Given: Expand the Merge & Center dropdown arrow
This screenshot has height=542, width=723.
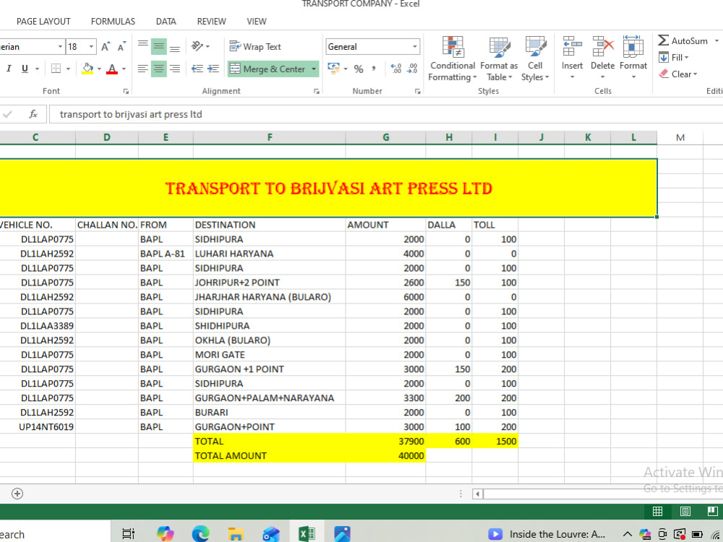Looking at the screenshot, I should [x=314, y=69].
